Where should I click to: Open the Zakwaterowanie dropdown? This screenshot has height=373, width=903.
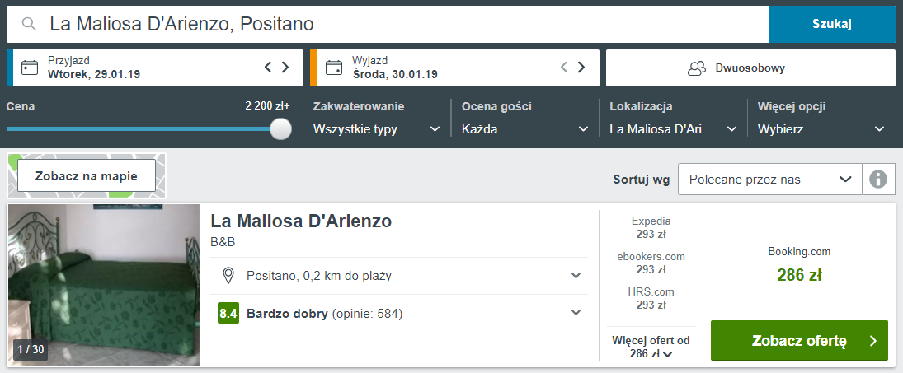pyautogui.click(x=377, y=129)
